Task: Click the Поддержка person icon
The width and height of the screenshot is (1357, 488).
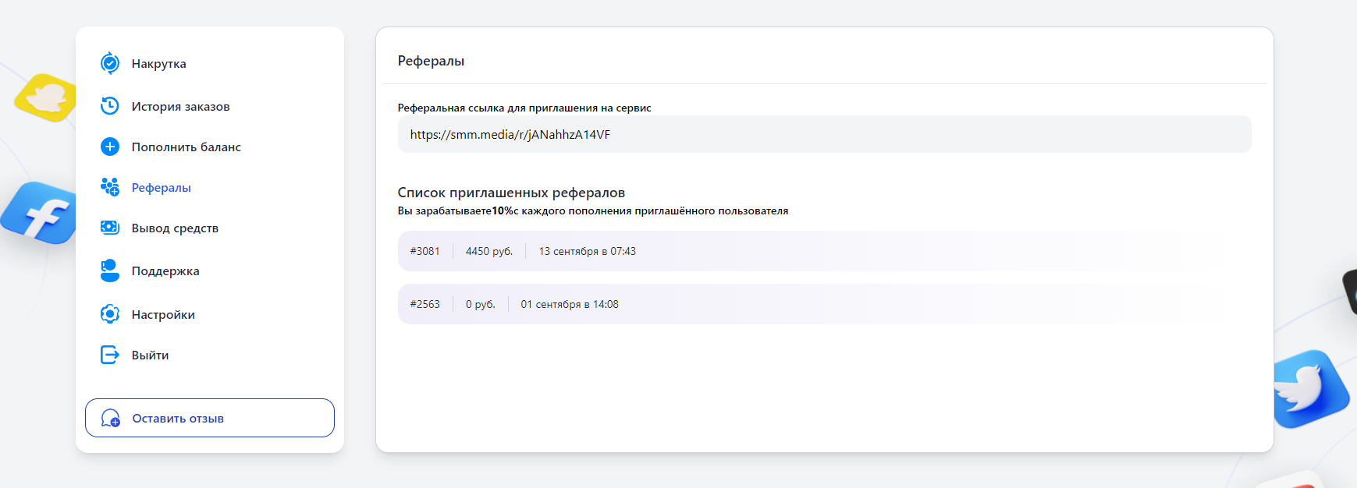Action: [110, 271]
